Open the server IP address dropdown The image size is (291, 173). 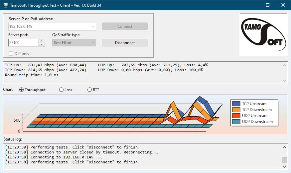coord(93,27)
